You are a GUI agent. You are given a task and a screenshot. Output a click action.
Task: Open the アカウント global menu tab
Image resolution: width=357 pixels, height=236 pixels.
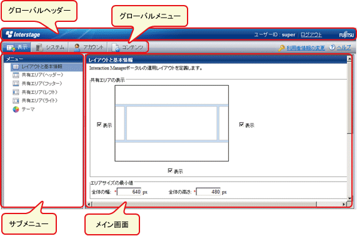88,47
